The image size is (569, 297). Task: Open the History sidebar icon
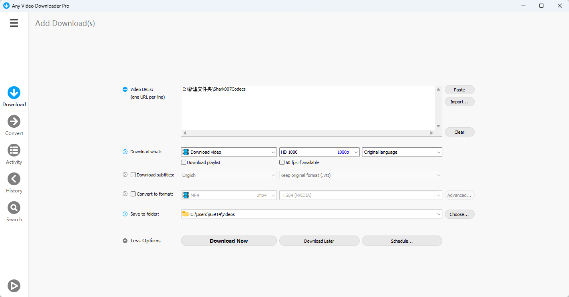14,179
